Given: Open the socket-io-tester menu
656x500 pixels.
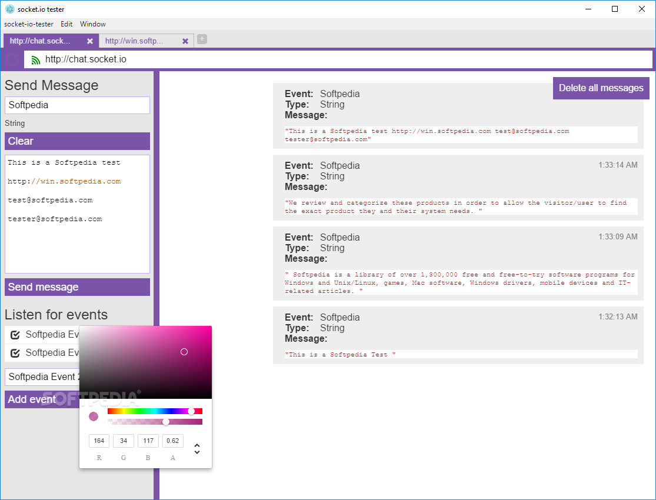Looking at the screenshot, I should tap(28, 24).
